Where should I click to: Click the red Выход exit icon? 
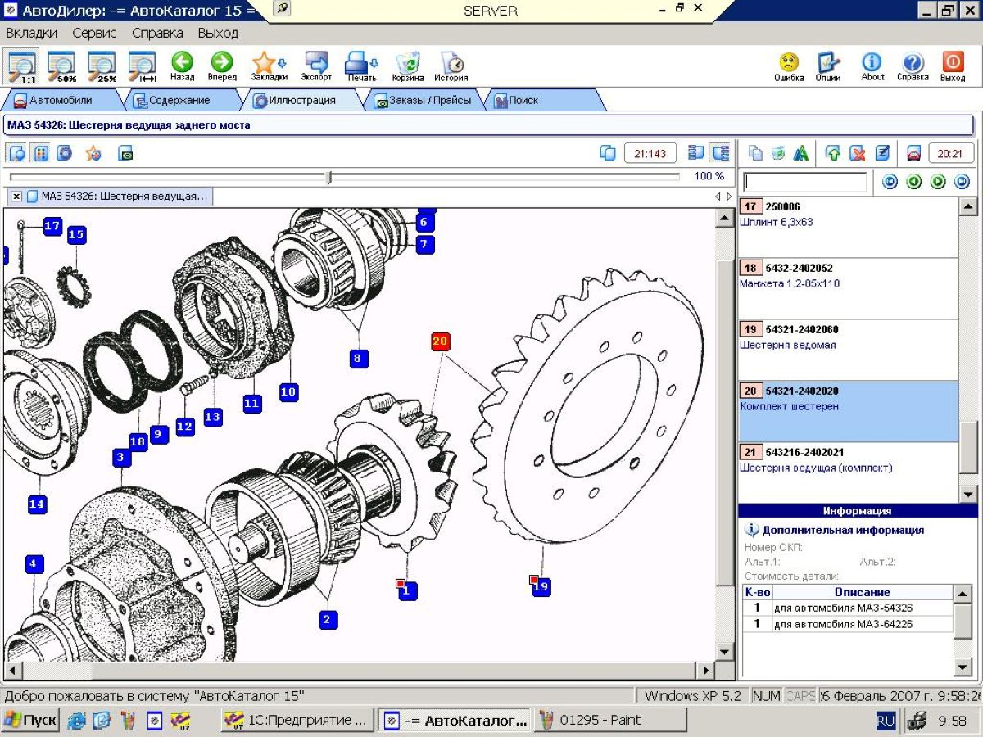point(953,66)
